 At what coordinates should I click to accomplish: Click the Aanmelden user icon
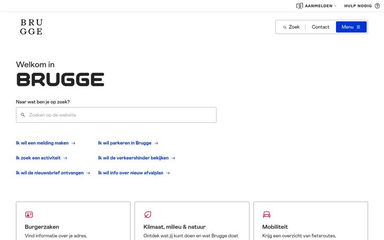(300, 6)
